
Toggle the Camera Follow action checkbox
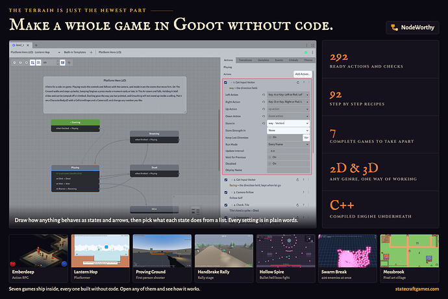[226, 192]
